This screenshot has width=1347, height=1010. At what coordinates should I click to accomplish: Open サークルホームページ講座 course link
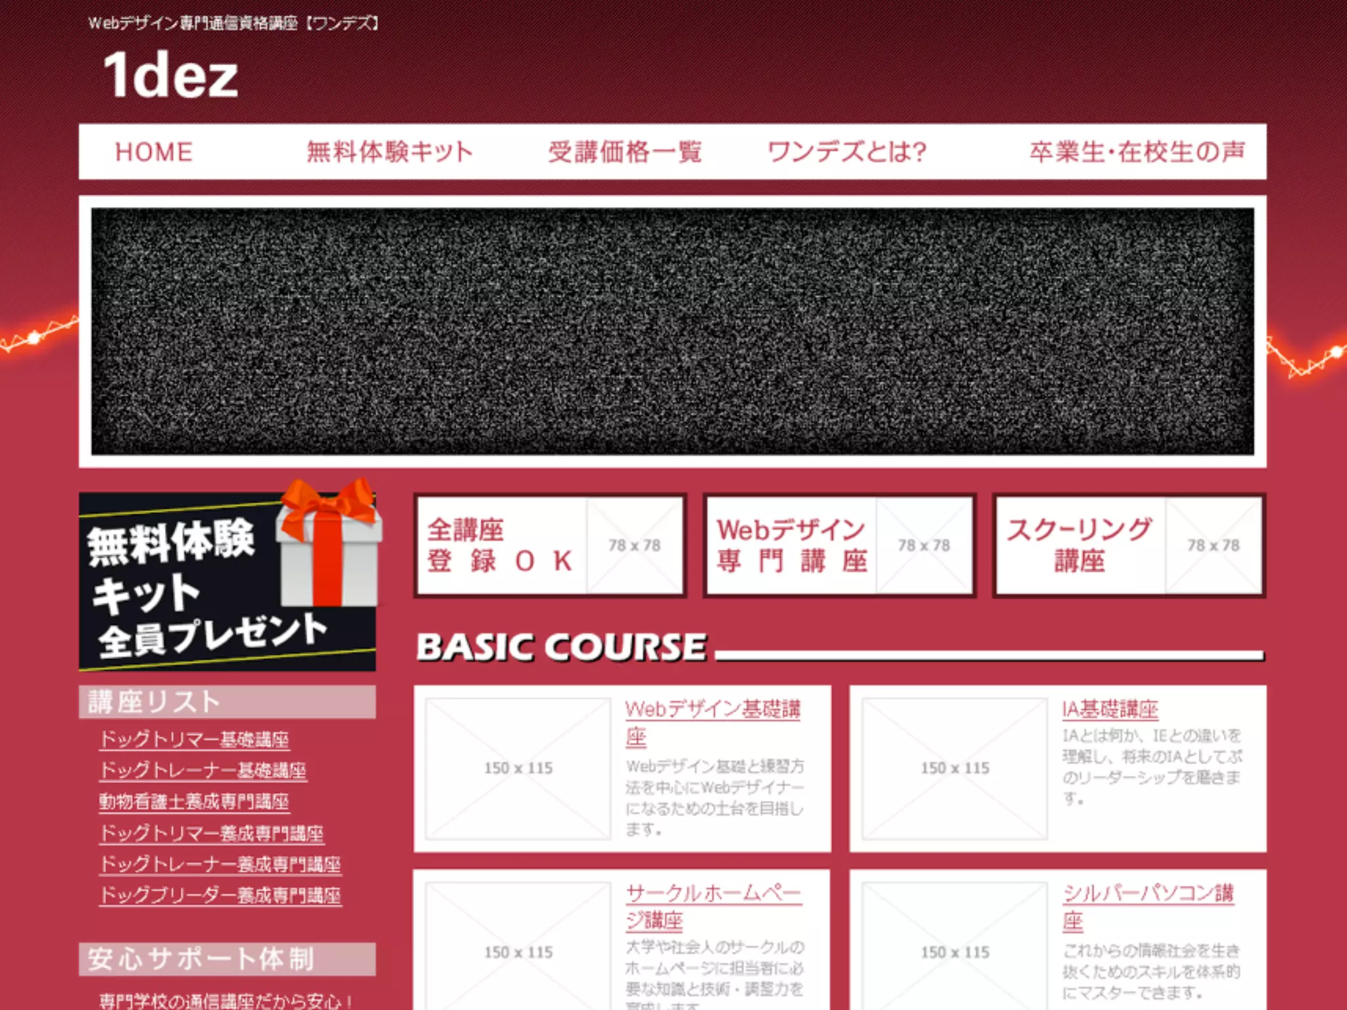(714, 894)
